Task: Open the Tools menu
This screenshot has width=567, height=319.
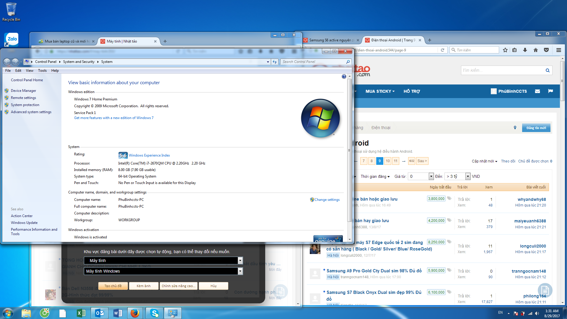Action: click(42, 71)
